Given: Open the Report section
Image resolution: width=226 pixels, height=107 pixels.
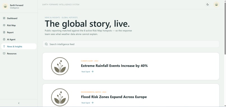Looking at the screenshot, I should [x=19, y=32].
